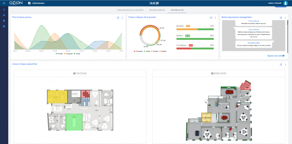292x144 pixels.
Task: Open the settings gear in sidebar
Action: click(x=4, y=15)
